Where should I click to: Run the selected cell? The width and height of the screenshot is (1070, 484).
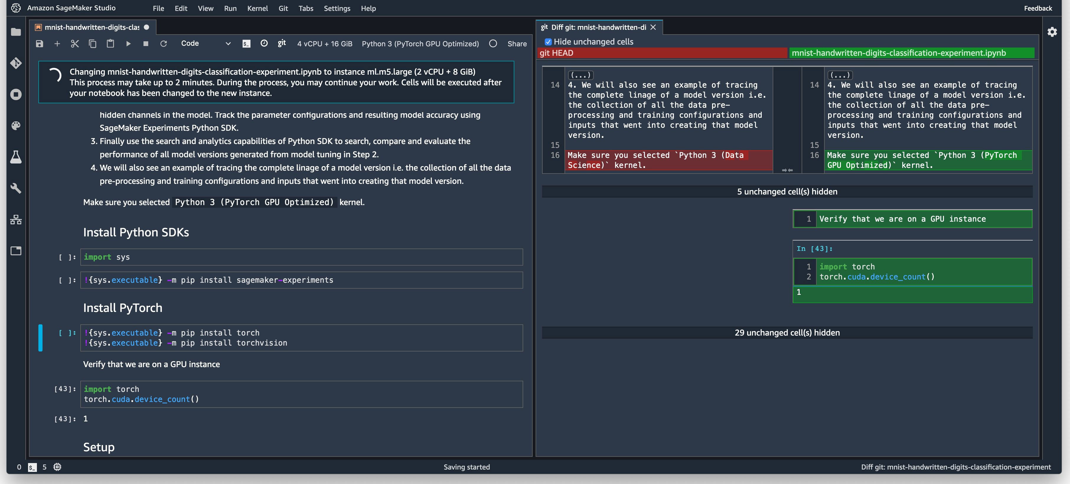point(128,44)
